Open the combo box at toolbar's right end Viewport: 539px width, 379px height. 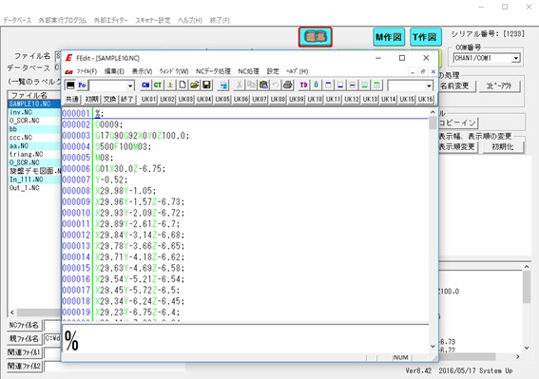(429, 85)
